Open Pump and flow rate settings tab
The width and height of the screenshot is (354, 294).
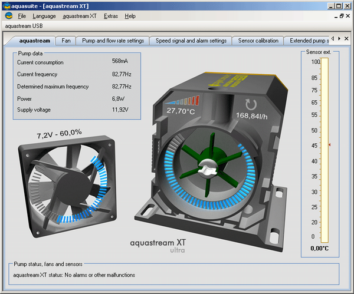pyautogui.click(x=113, y=41)
